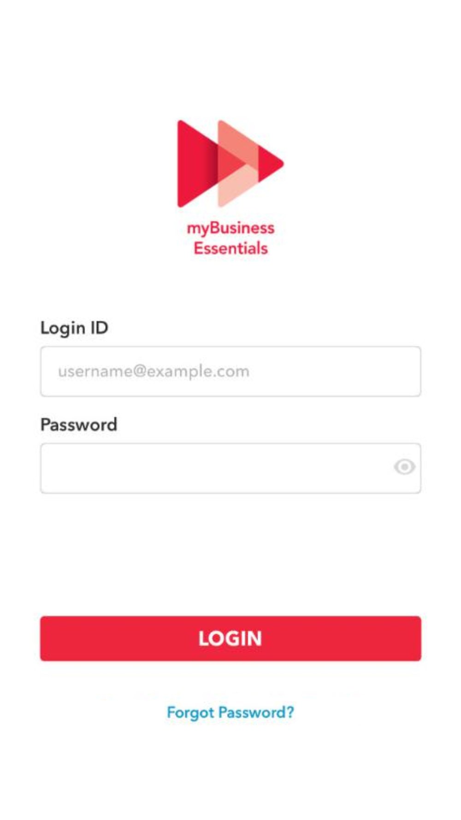Reset password via blue Forgot Password? text

point(230,712)
